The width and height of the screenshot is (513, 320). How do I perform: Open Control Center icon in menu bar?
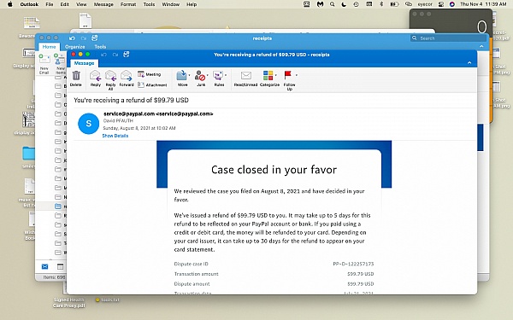441,4
